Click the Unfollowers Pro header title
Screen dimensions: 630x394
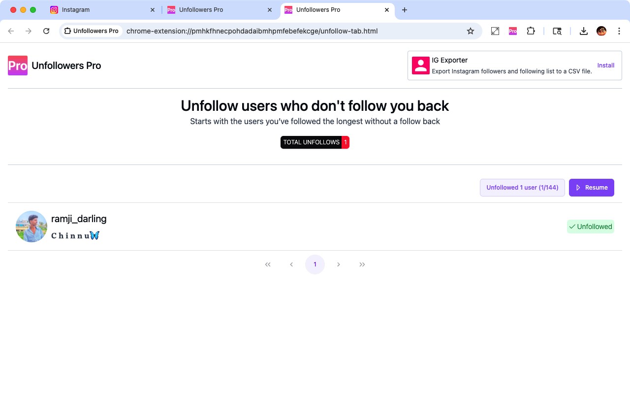(66, 66)
